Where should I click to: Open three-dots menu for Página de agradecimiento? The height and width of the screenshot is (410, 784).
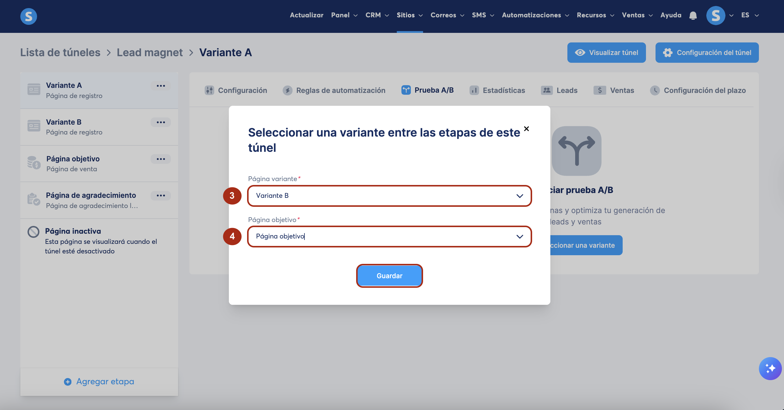click(x=161, y=195)
